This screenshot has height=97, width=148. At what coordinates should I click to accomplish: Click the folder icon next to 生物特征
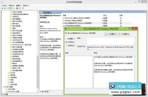click(x=11, y=17)
